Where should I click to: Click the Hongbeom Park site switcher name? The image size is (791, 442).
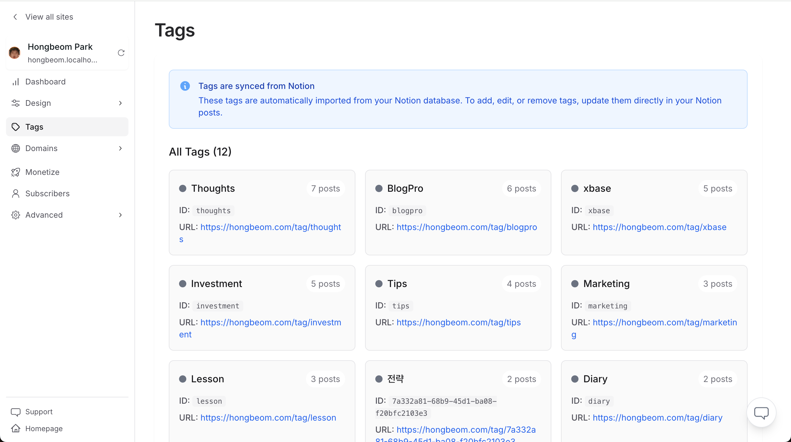[x=60, y=47]
